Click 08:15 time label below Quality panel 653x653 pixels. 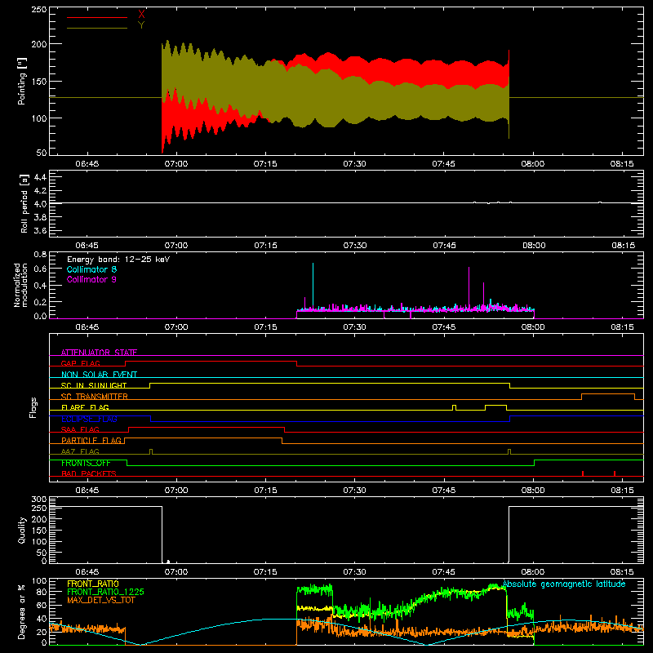[622, 572]
